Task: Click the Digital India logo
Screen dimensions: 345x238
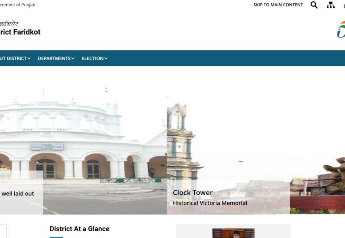Action: (341, 30)
